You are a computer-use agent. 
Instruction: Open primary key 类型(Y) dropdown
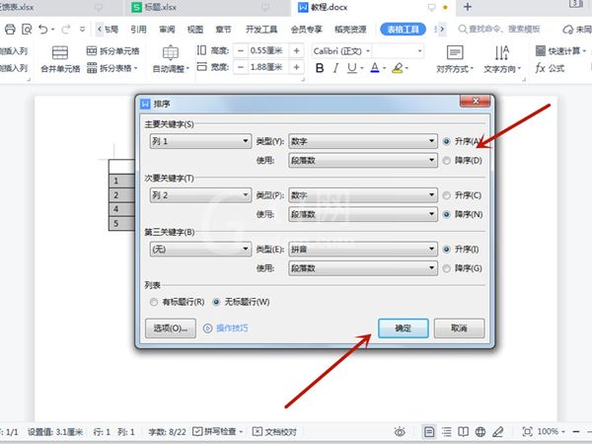tap(363, 141)
